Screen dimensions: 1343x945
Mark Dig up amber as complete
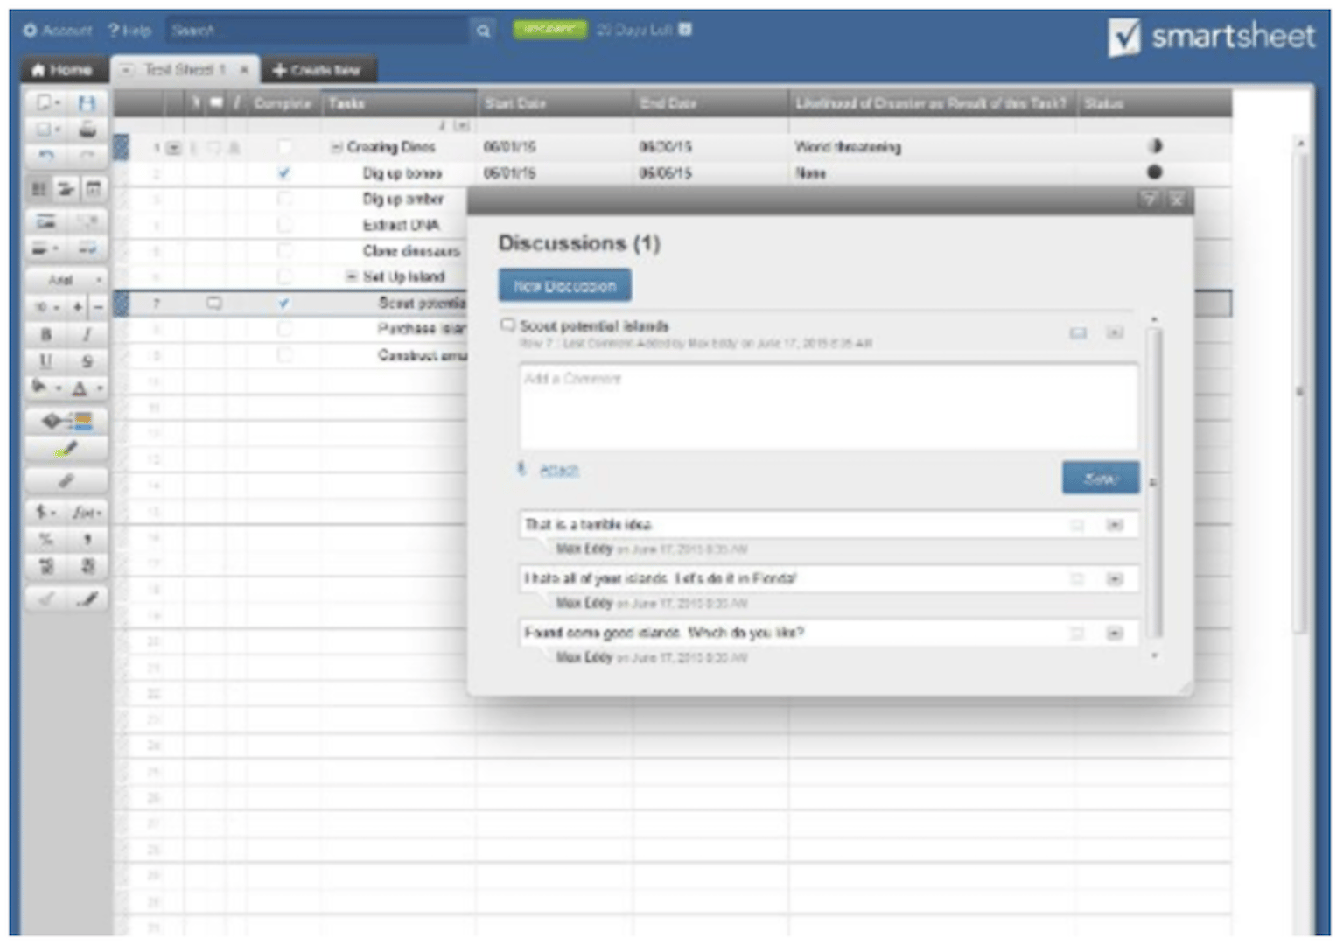[x=283, y=199]
